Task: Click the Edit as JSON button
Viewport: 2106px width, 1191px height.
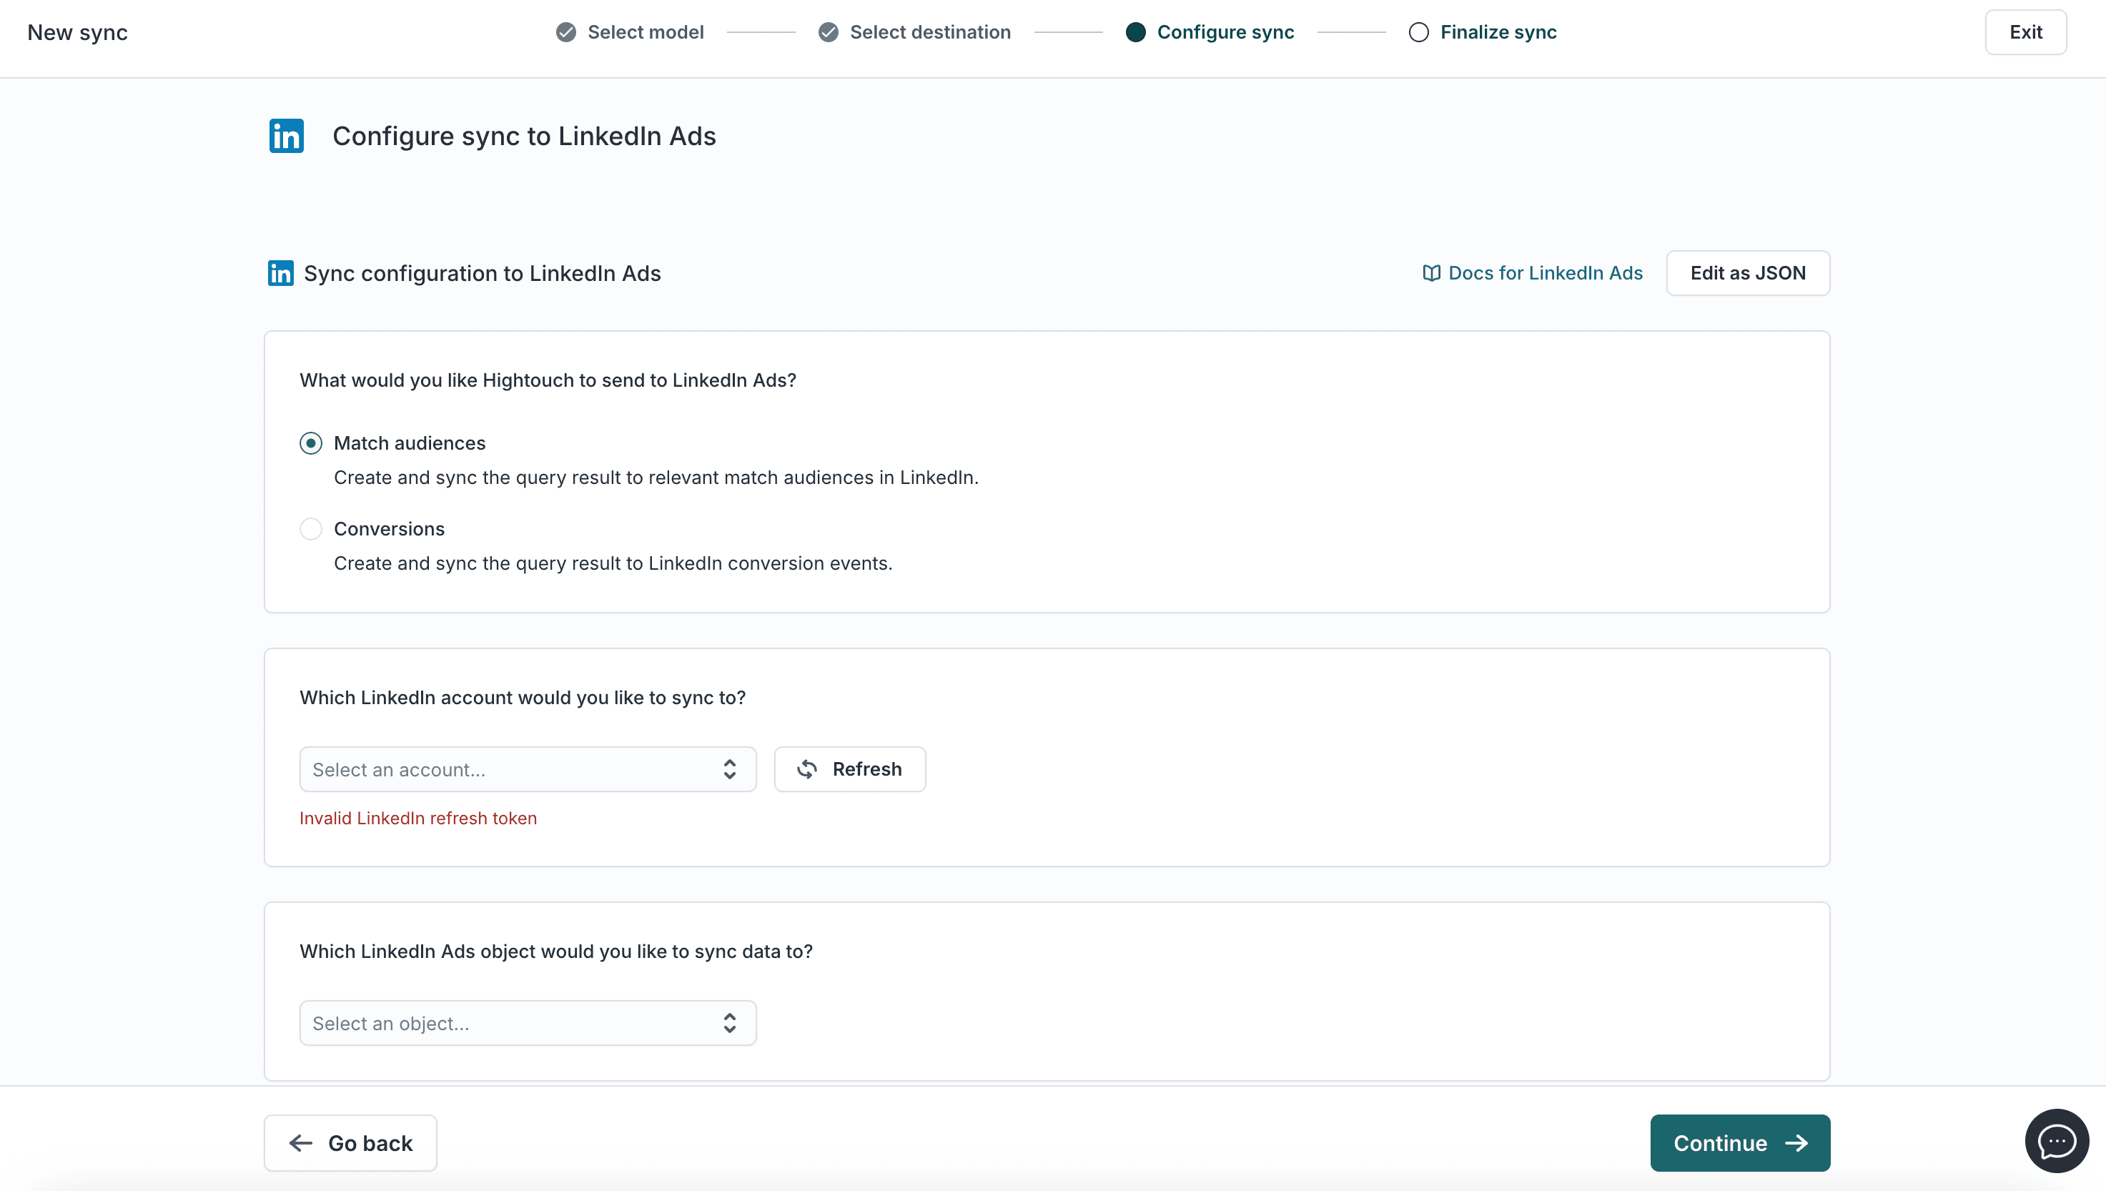Action: pos(1748,273)
